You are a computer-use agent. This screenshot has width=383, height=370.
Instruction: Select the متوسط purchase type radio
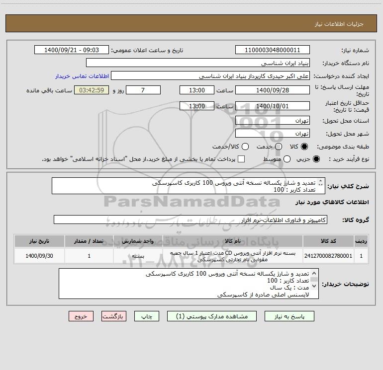[287, 159]
